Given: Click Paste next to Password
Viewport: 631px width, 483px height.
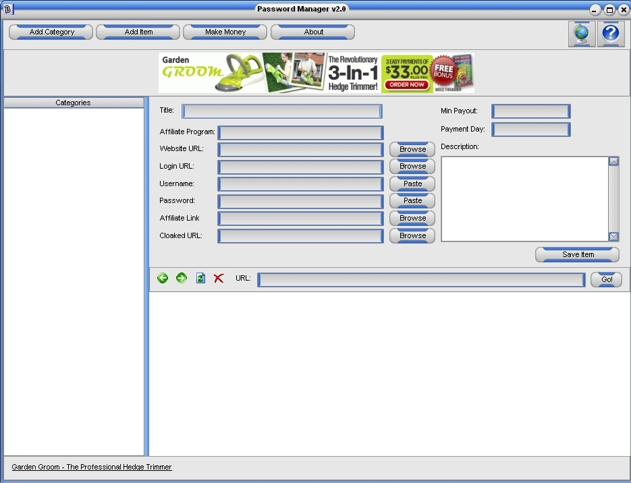Looking at the screenshot, I should tap(412, 200).
